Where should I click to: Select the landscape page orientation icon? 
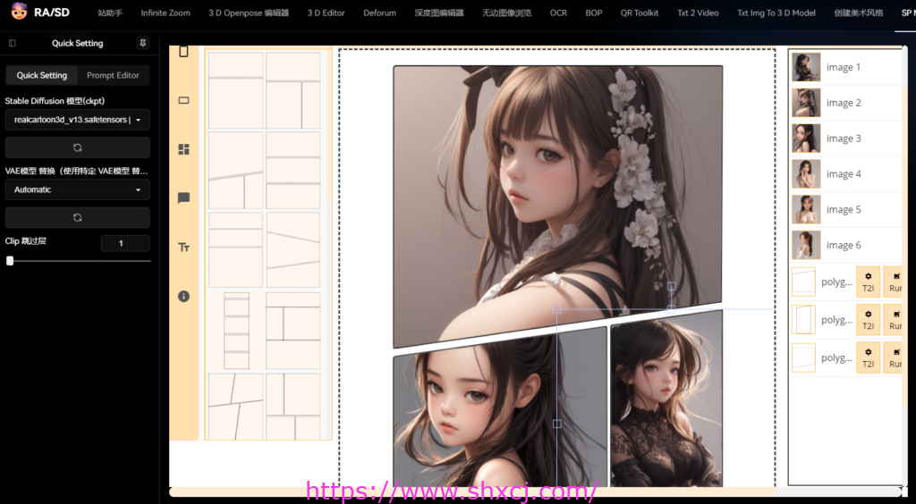coord(183,100)
